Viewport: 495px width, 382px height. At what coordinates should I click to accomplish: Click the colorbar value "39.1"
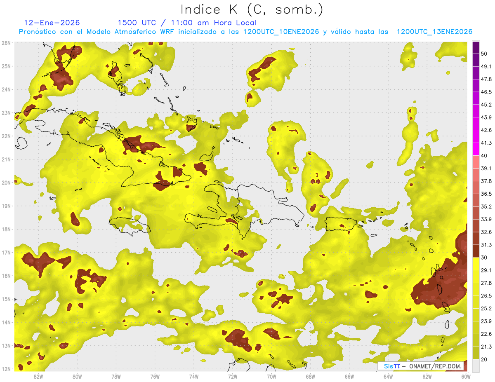coord(486,168)
